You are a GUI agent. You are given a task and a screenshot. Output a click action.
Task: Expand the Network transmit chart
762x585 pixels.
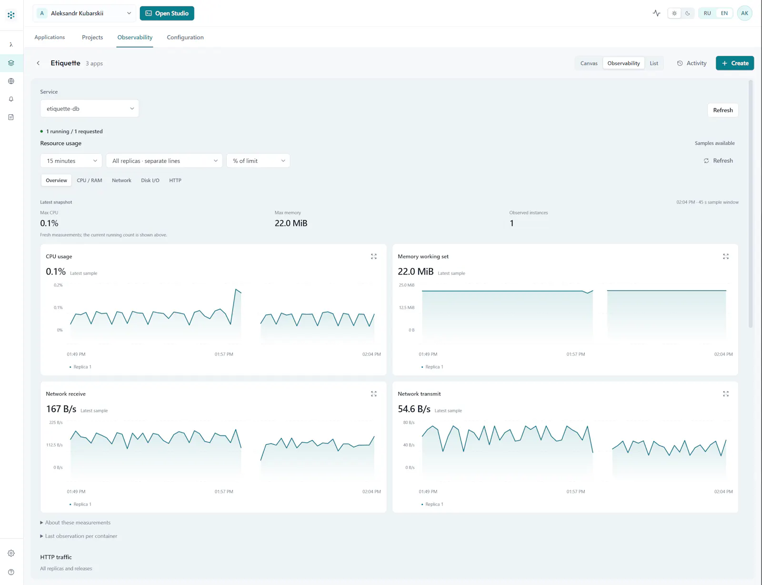[726, 394]
